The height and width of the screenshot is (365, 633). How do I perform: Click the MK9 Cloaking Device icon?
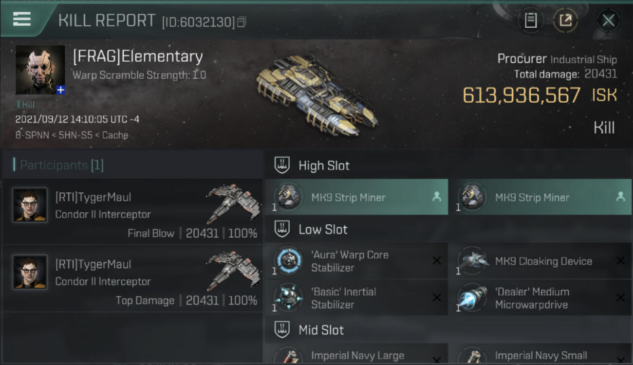471,261
